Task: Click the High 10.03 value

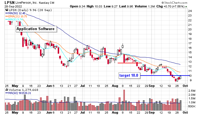Action: tap(94, 6)
